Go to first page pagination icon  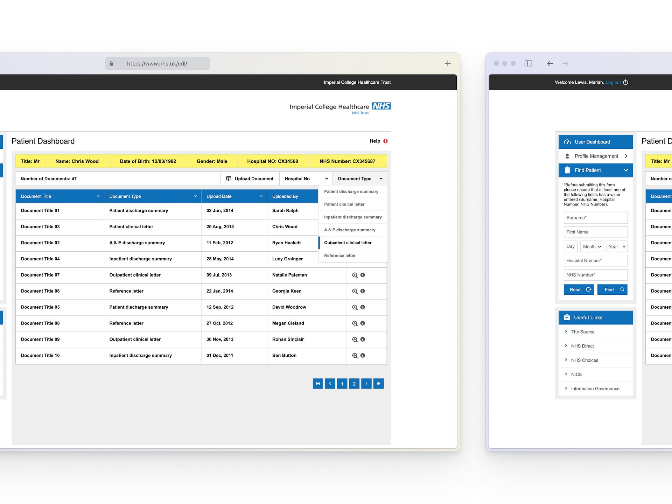[x=318, y=384]
